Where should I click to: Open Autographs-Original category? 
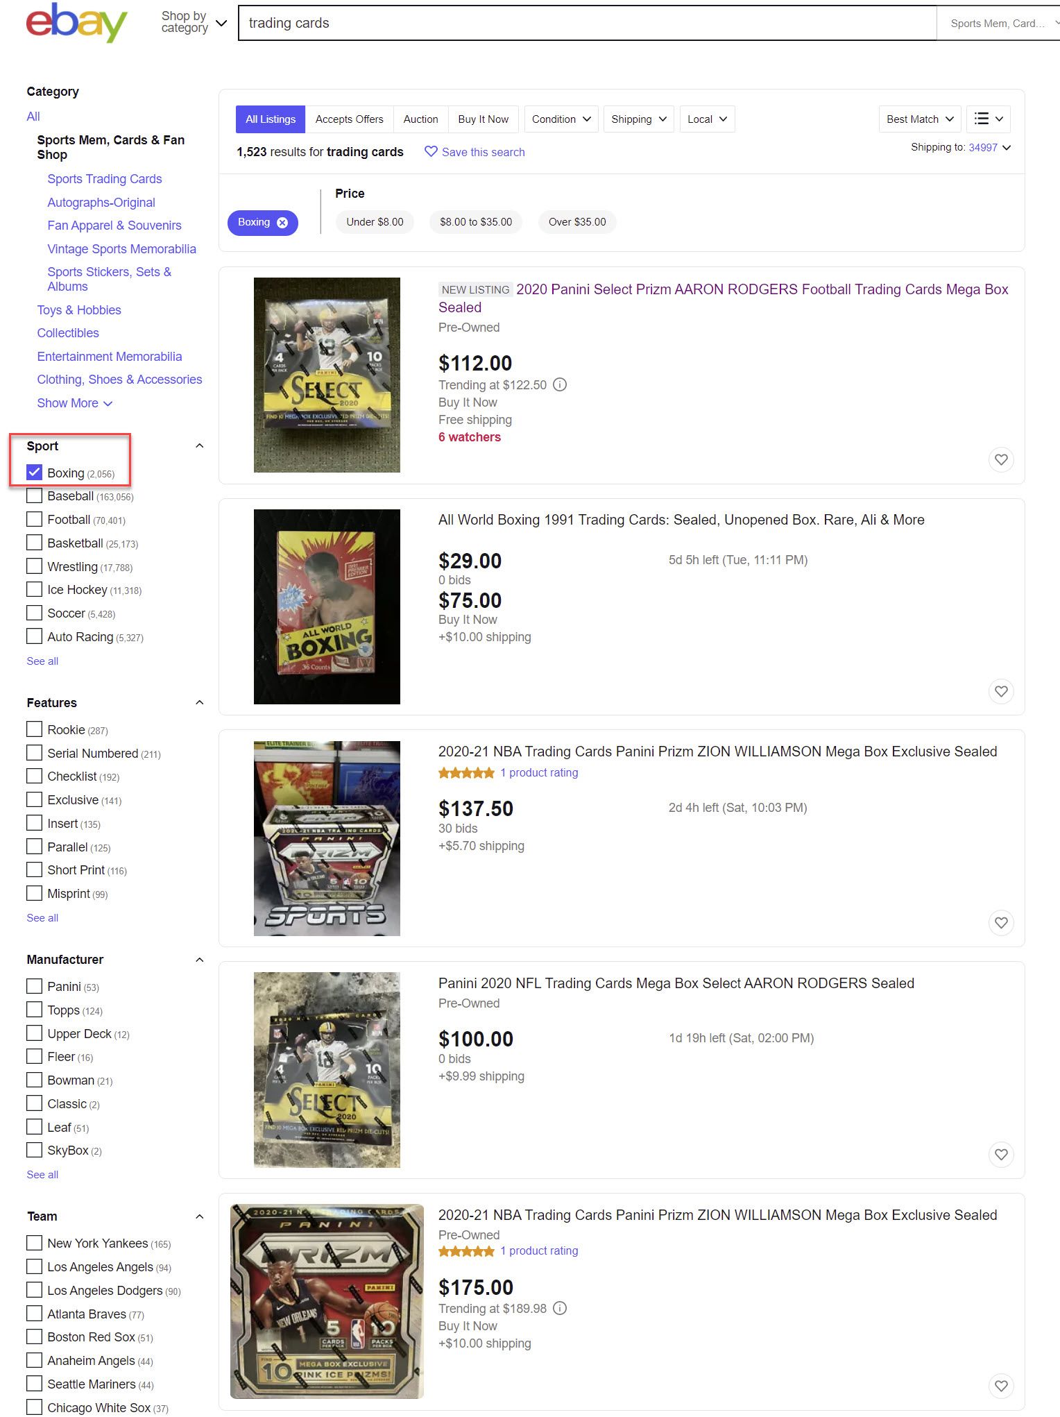(101, 203)
